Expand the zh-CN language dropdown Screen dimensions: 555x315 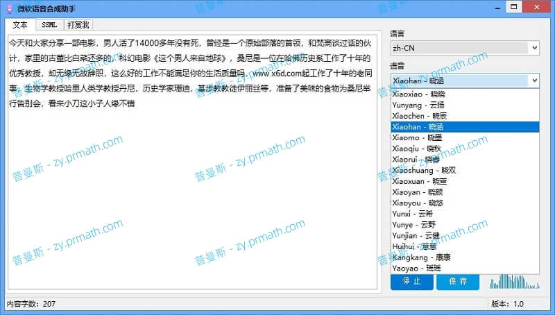[465, 48]
